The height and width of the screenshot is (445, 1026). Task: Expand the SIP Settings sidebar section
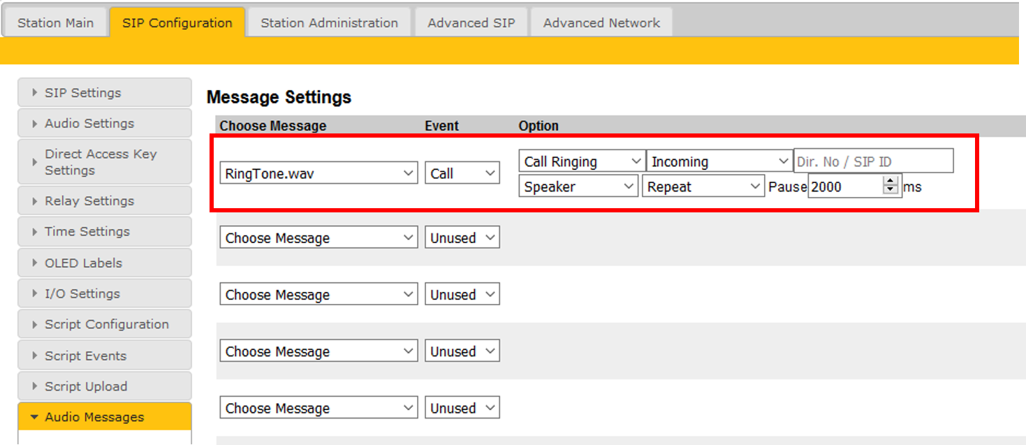click(x=104, y=93)
